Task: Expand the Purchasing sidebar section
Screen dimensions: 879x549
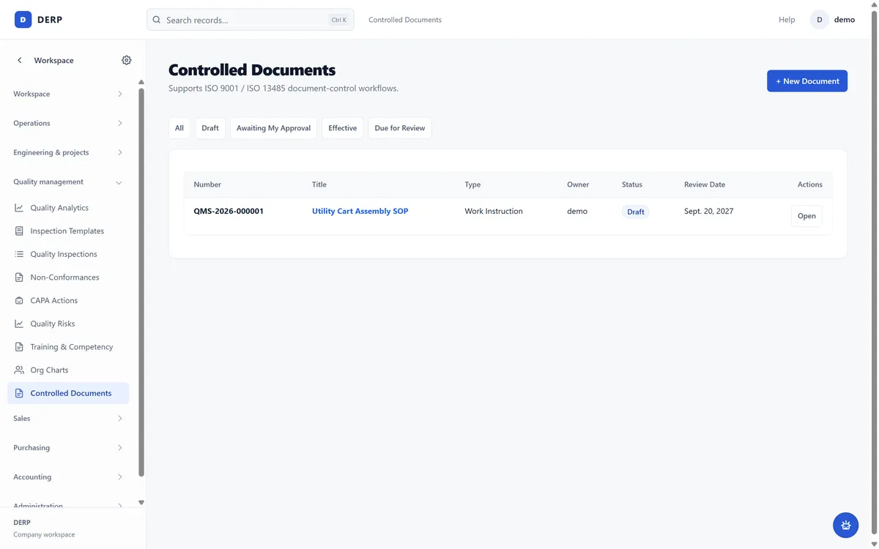Action: click(68, 447)
